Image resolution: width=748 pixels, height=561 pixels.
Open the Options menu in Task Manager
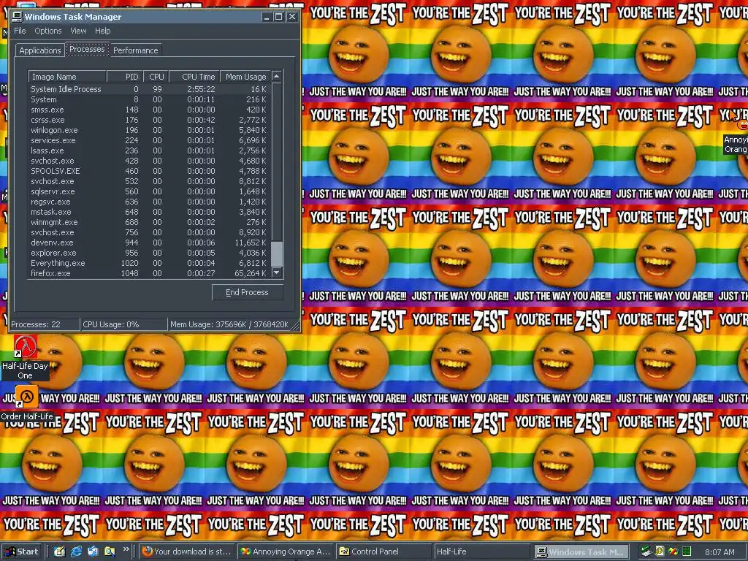click(47, 31)
